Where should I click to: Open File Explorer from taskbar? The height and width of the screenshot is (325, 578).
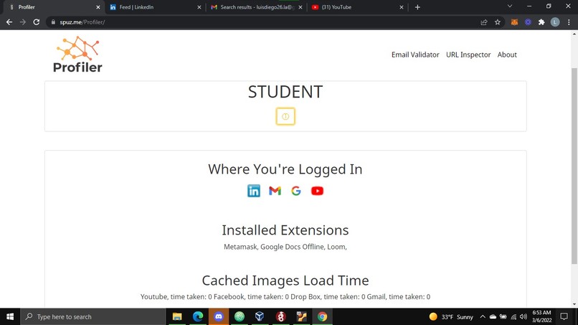pyautogui.click(x=177, y=316)
